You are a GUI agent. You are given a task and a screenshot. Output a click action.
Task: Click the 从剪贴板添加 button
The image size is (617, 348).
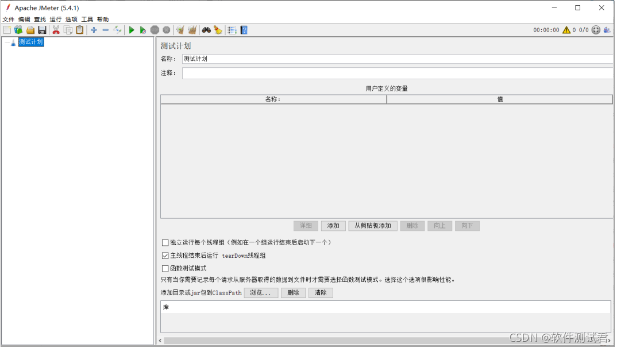tap(373, 226)
